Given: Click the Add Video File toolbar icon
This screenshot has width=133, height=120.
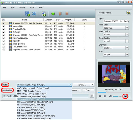Looking at the screenshot, I should point(28,14).
